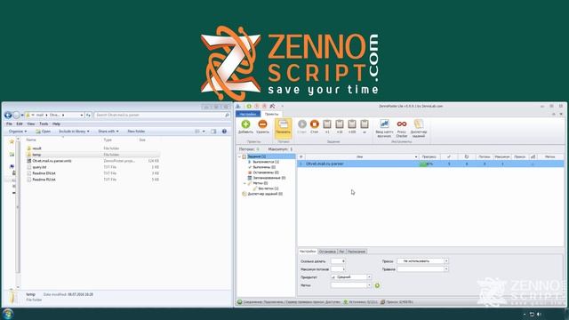
Task: Open the Organize dropdown in Explorer
Action: pyautogui.click(x=18, y=132)
